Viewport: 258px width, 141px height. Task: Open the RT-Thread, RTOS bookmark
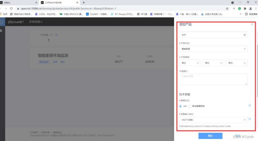click(x=122, y=14)
